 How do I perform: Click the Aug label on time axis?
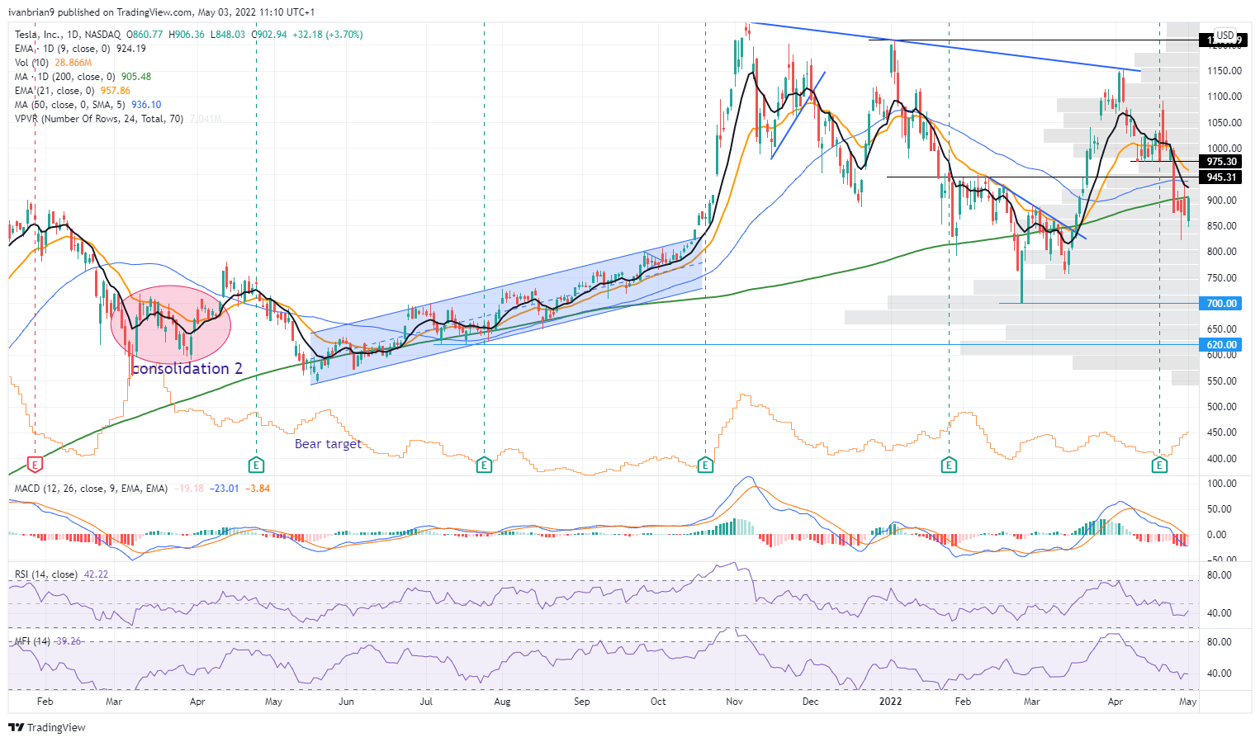[502, 702]
